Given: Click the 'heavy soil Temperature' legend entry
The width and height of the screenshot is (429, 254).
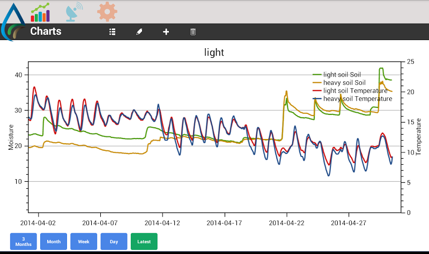Looking at the screenshot, I should pyautogui.click(x=352, y=98).
